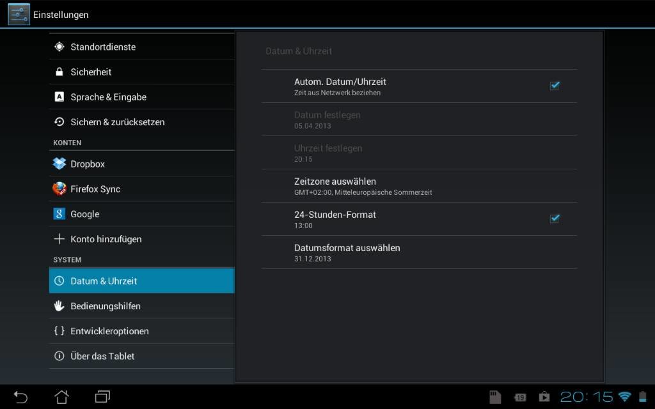Viewport: 655px width, 409px height.
Task: Tap the Recent apps button
Action: pyautogui.click(x=102, y=396)
